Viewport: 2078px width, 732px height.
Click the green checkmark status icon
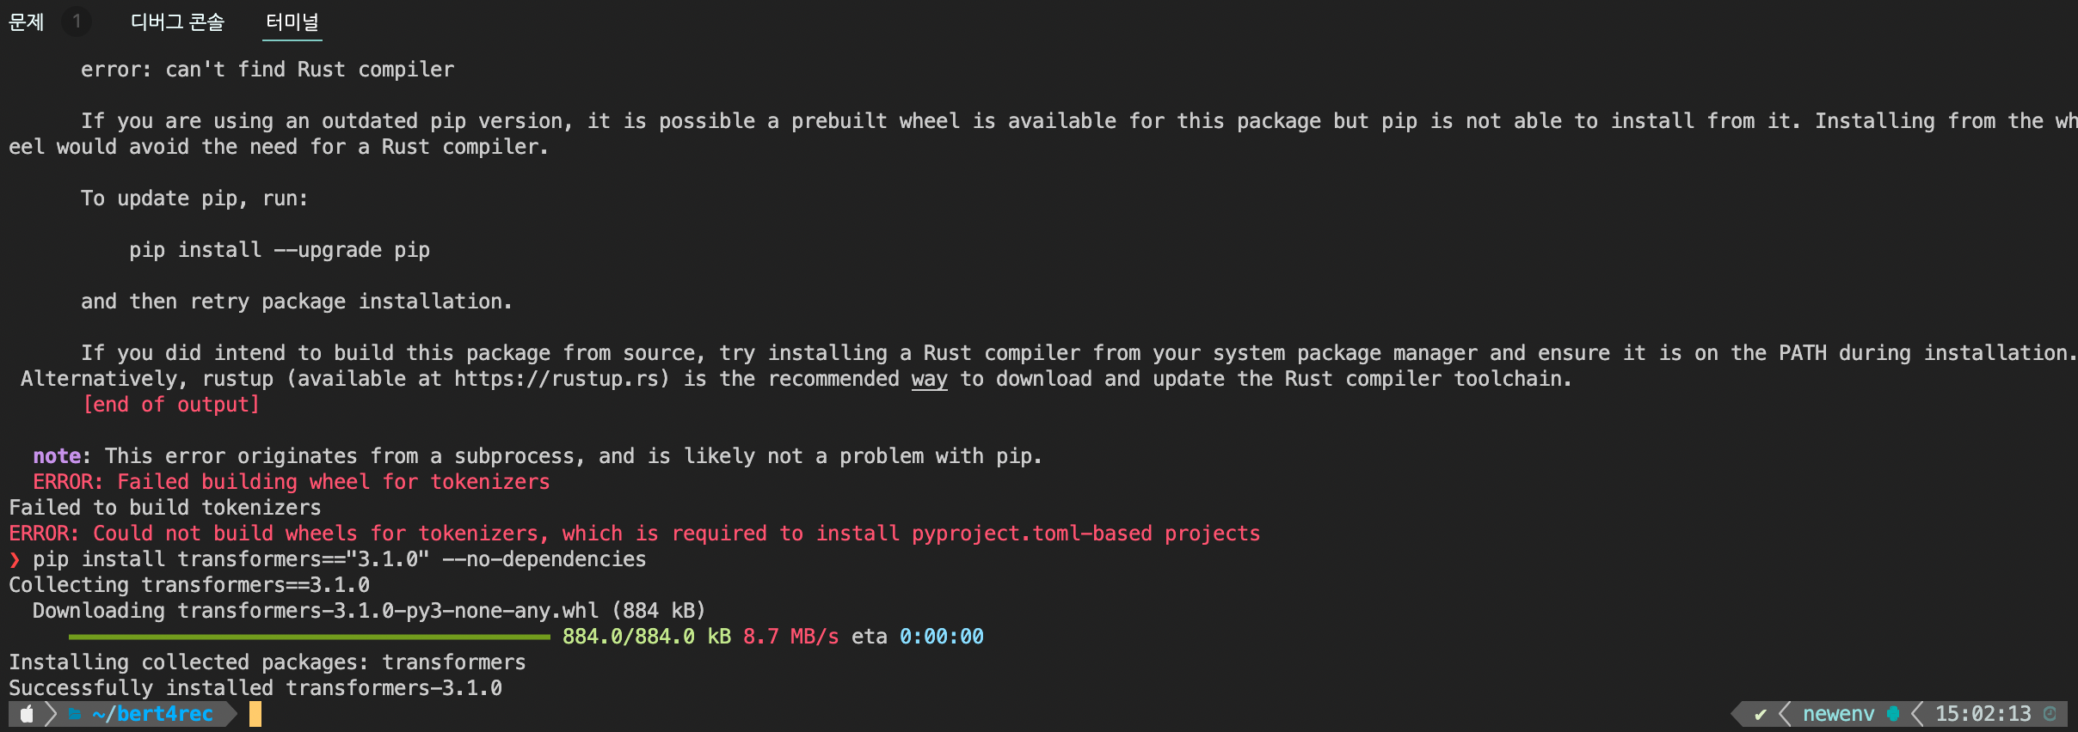1760,714
